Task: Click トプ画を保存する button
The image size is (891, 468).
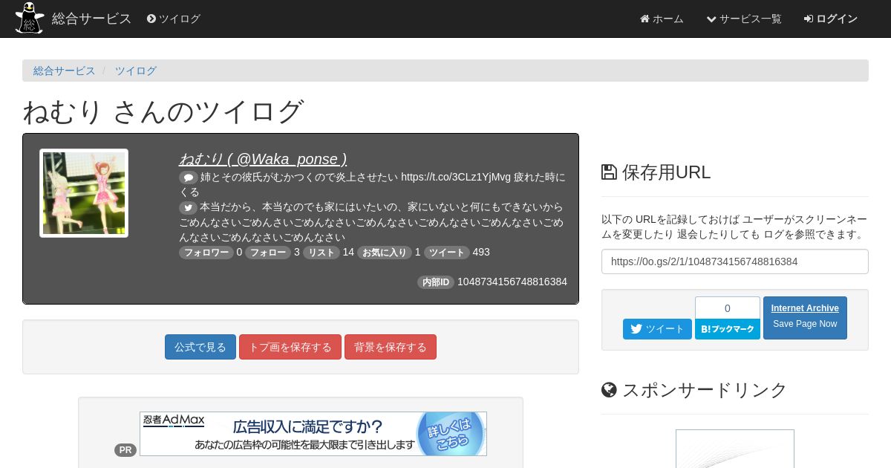Action: pyautogui.click(x=290, y=347)
